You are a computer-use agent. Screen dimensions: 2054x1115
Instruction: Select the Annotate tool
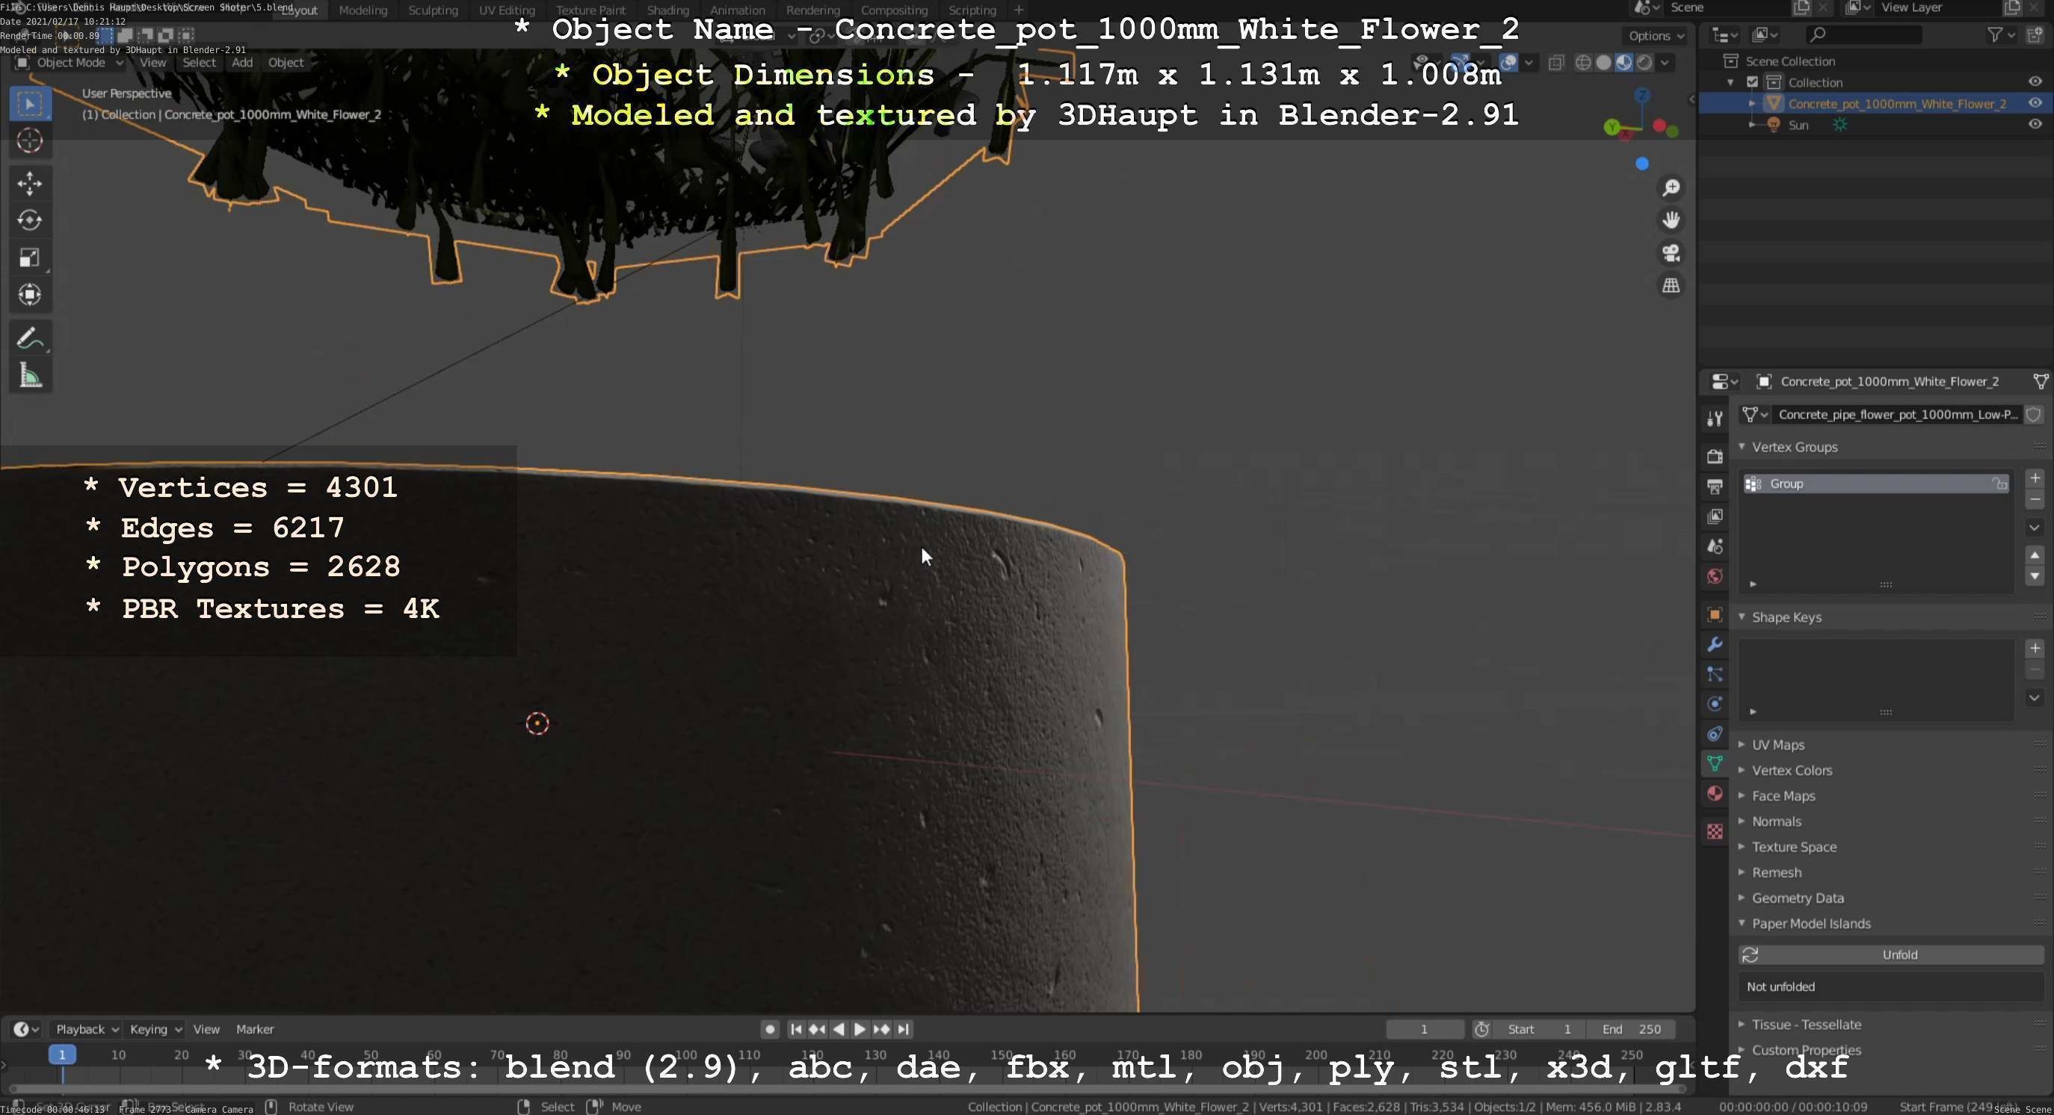(31, 339)
